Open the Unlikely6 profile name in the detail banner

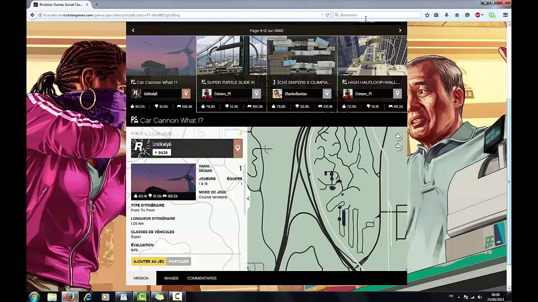coord(162,144)
